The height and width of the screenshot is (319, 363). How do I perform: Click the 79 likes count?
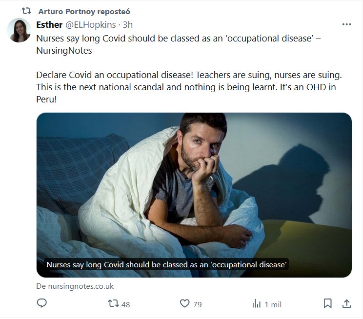[x=197, y=304]
